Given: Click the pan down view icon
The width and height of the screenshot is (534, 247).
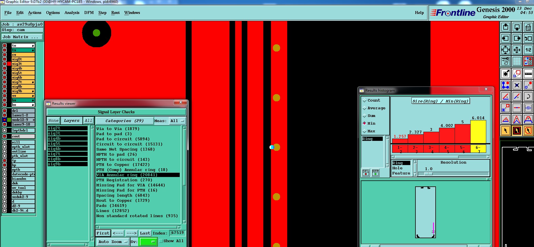Looking at the screenshot, I should pos(517,27).
